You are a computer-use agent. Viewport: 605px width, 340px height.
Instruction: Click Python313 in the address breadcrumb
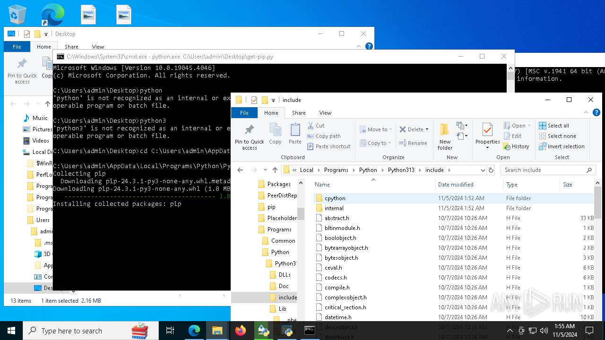[401, 170]
